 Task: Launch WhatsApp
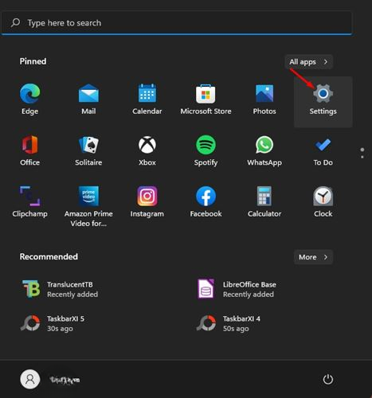264,150
